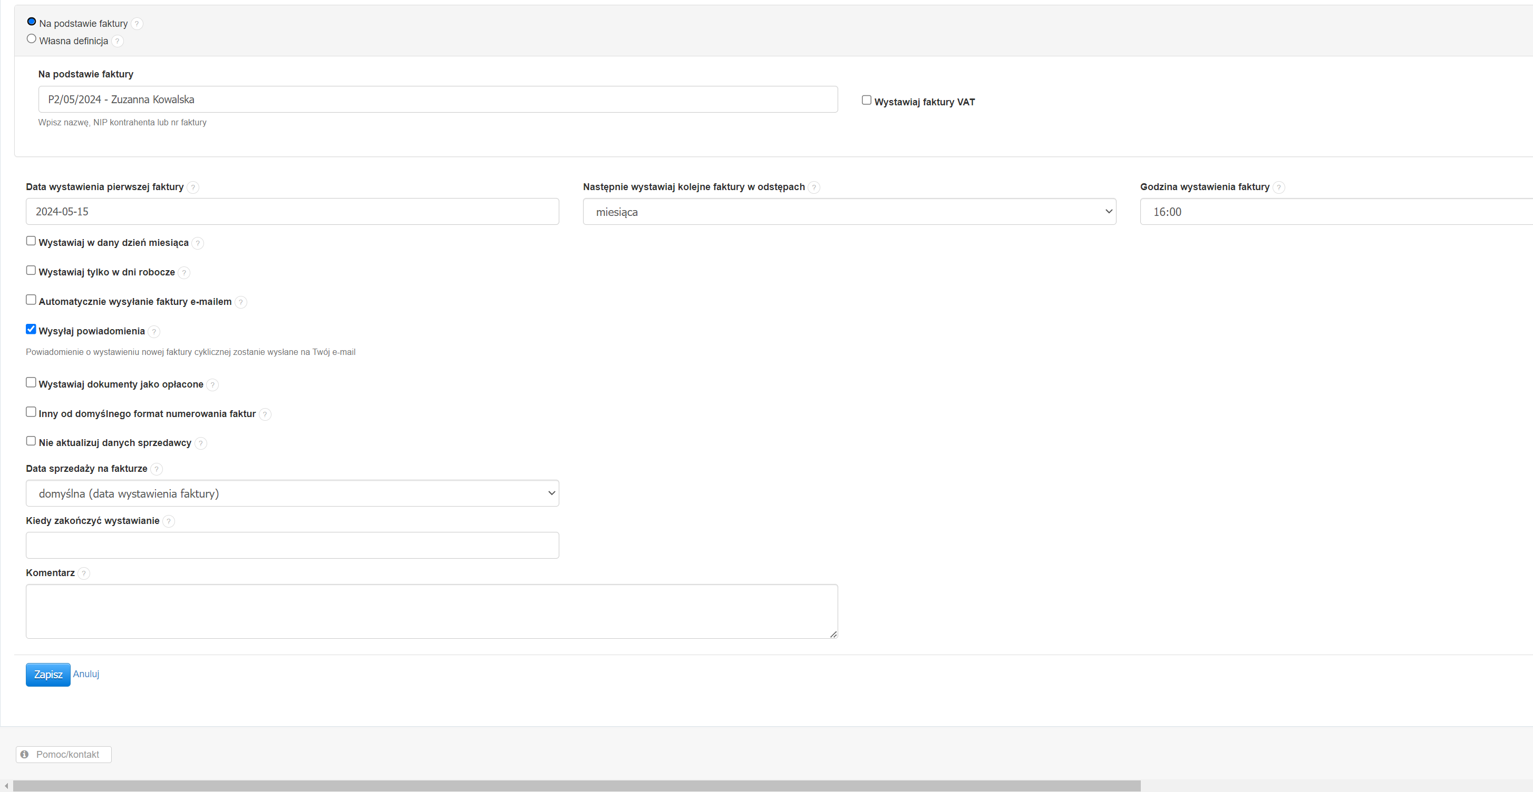Click the Zapisz button

[x=48, y=675]
